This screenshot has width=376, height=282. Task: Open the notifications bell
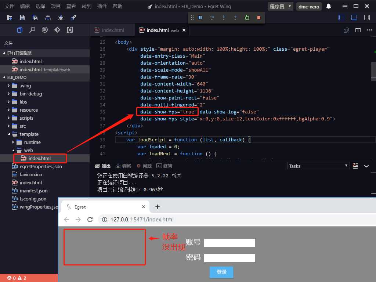329,7
